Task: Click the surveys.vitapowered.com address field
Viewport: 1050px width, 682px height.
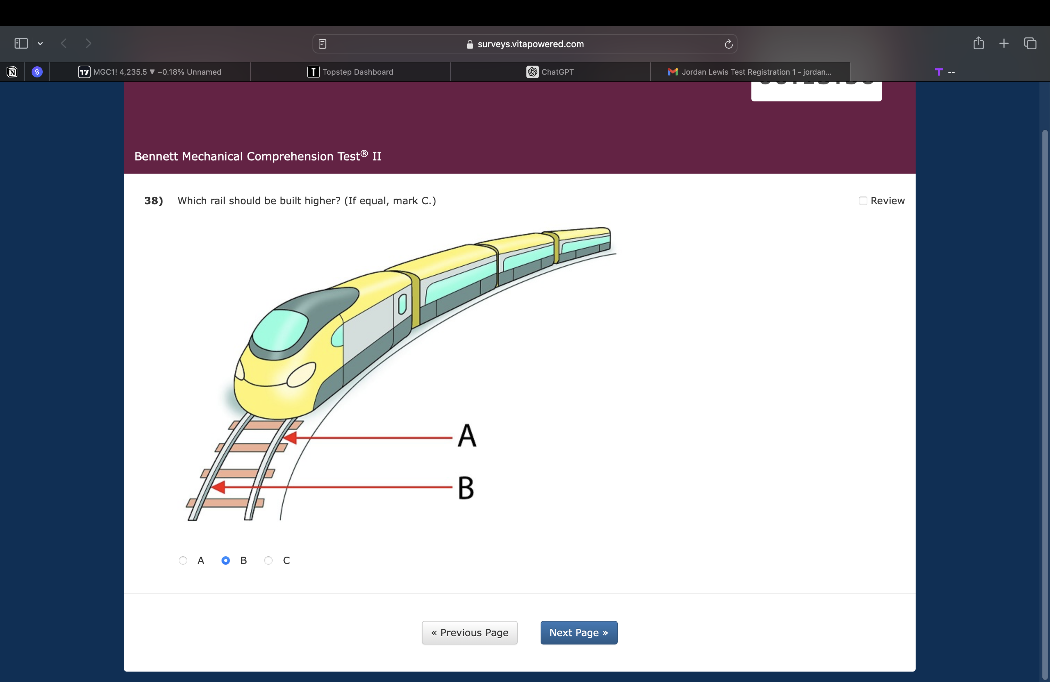Action: click(525, 44)
